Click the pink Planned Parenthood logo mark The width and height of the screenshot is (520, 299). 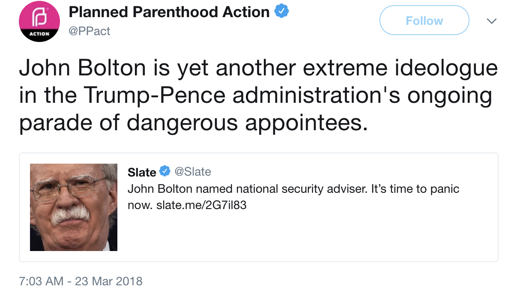point(40,18)
